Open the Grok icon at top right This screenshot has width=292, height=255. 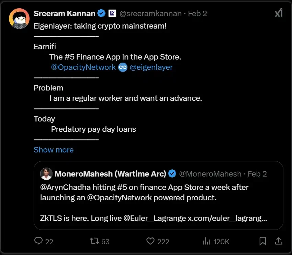[279, 13]
